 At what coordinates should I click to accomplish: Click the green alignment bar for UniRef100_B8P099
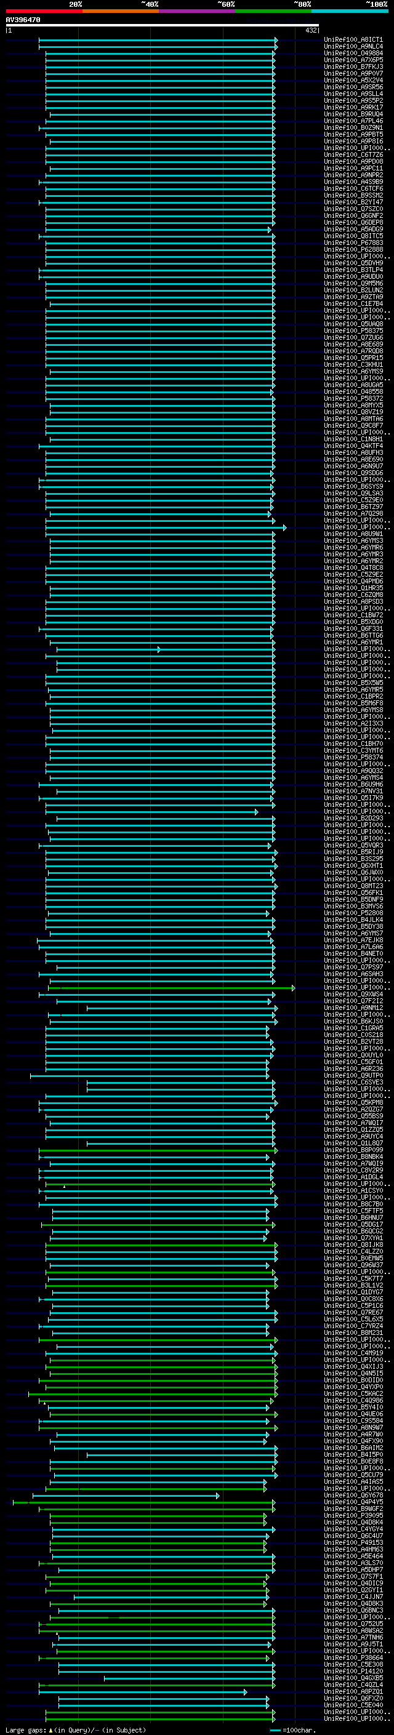(158, 1150)
